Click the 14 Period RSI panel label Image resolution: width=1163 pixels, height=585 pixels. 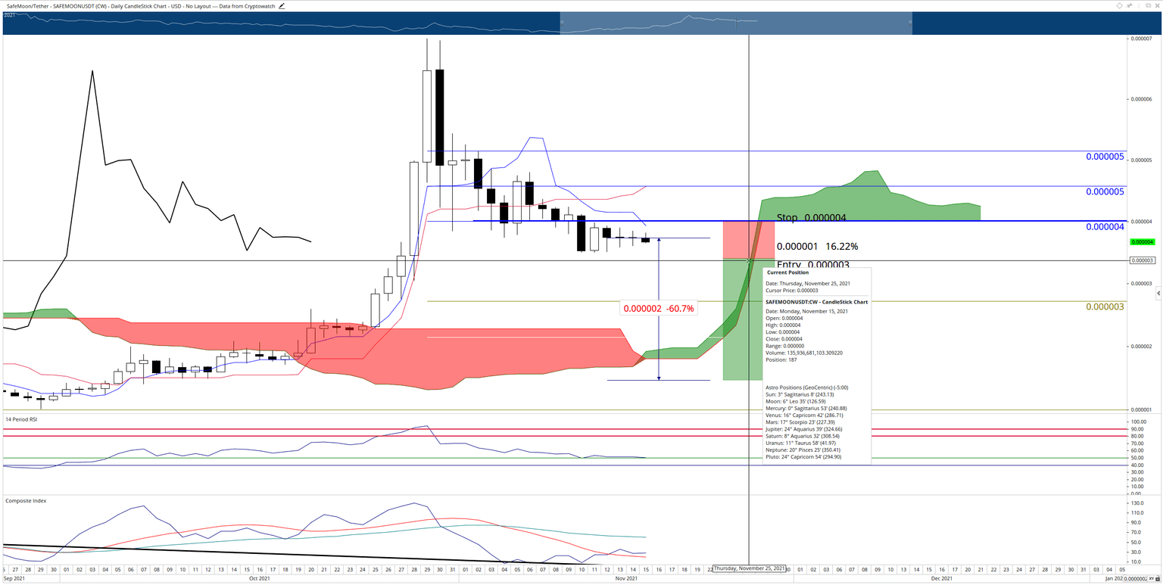point(21,419)
